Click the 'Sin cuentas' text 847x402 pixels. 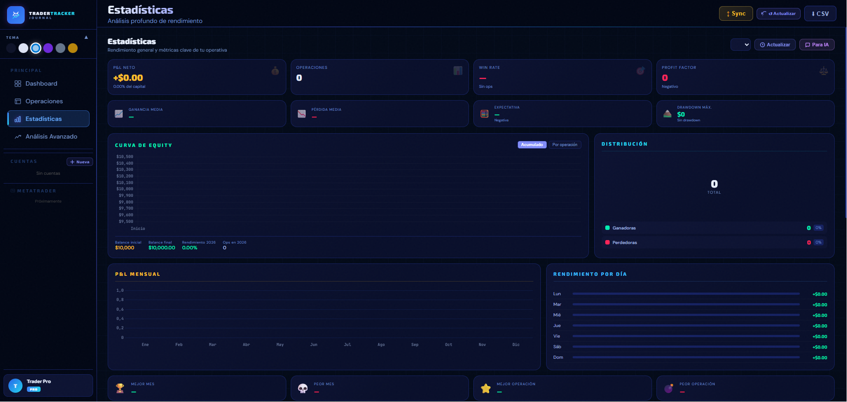coord(48,173)
